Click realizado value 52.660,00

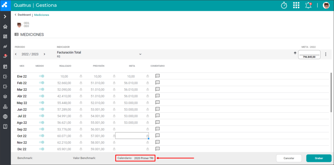[x=64, y=83]
